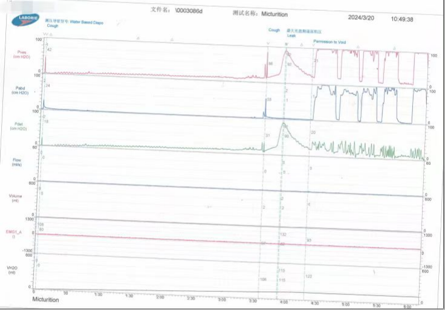Select the Pabd channel label
The width and height of the screenshot is (445, 310).
click(21, 91)
